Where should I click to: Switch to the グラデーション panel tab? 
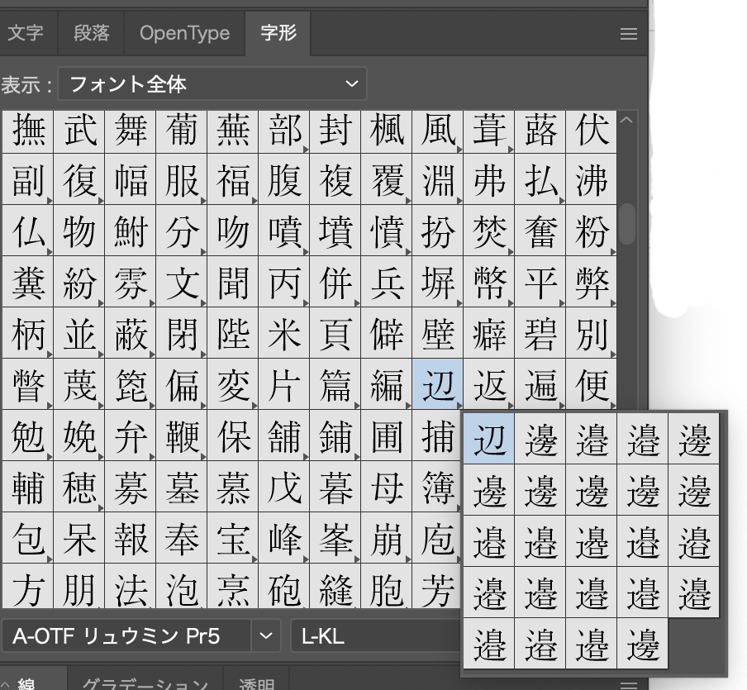(x=145, y=682)
